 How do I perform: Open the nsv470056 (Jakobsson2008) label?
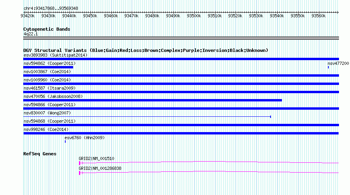(x=53, y=96)
